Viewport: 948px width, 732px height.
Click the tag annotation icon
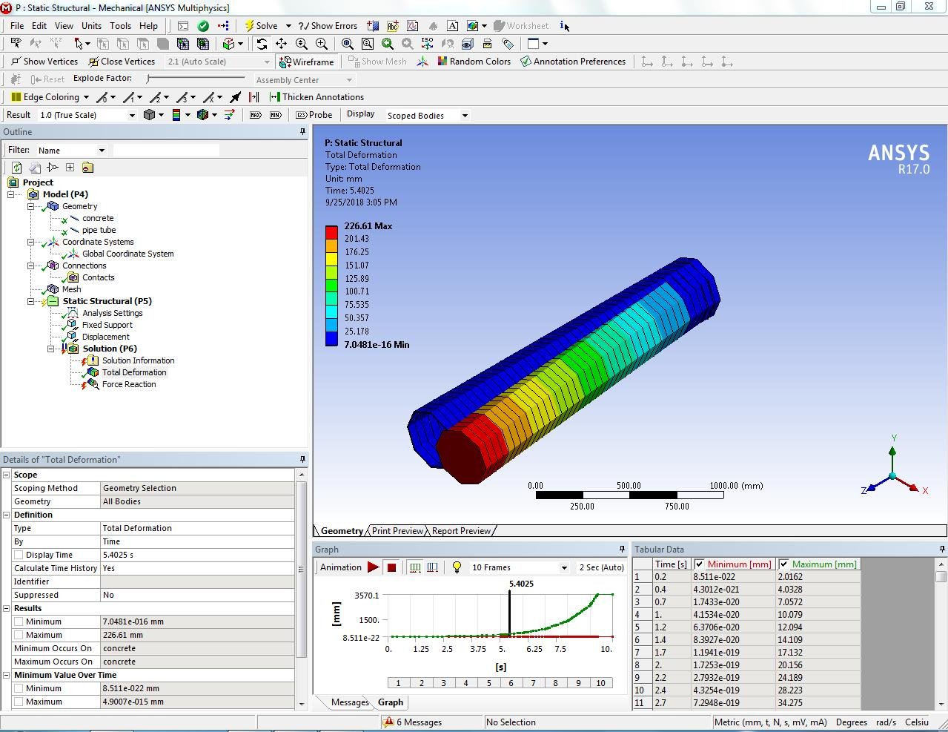click(508, 44)
